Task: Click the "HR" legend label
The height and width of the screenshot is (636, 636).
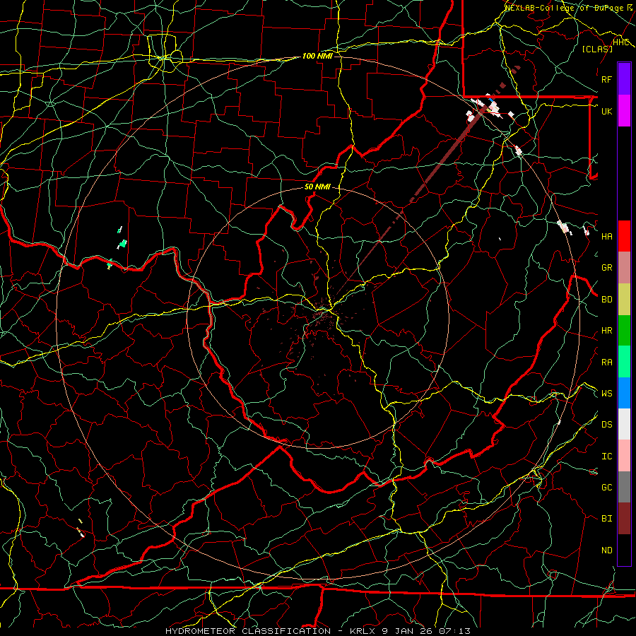Action: (606, 331)
